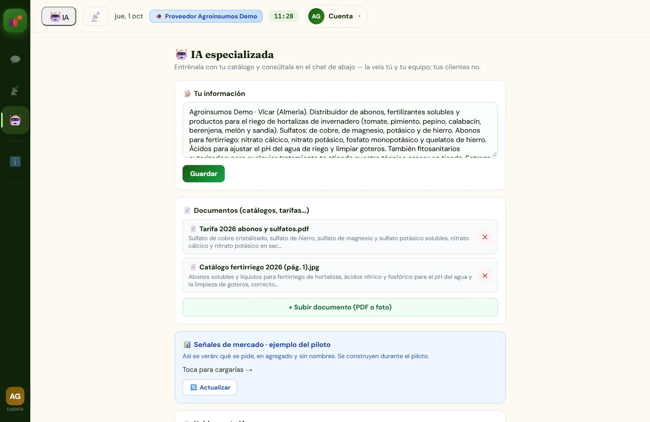The image size is (650, 422).
Task: Click the Catálogo description starting 'Abonos solubles'
Action: point(330,281)
